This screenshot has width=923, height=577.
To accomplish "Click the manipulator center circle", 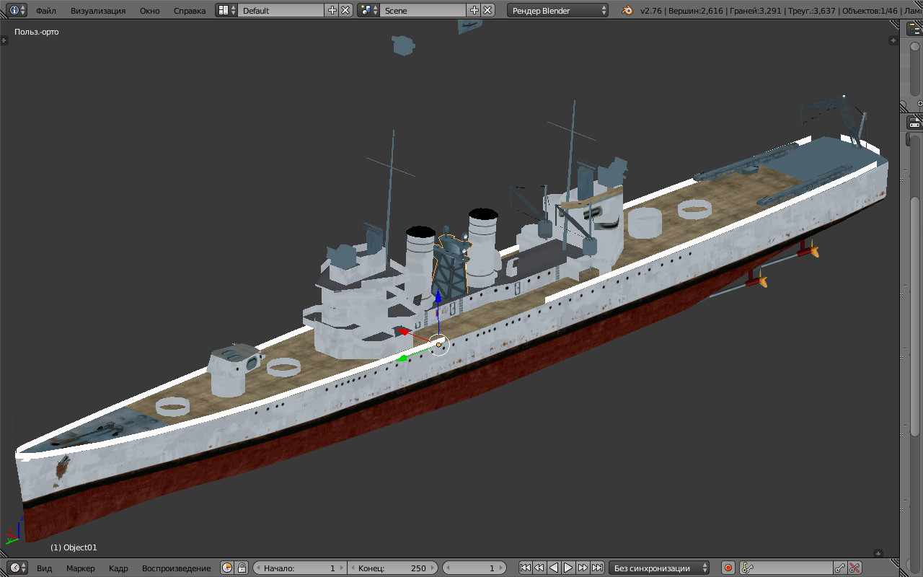I will pyautogui.click(x=438, y=345).
